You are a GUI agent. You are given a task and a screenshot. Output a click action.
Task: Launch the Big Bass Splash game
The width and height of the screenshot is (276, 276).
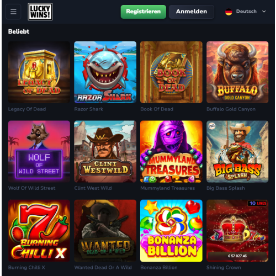[x=237, y=151]
